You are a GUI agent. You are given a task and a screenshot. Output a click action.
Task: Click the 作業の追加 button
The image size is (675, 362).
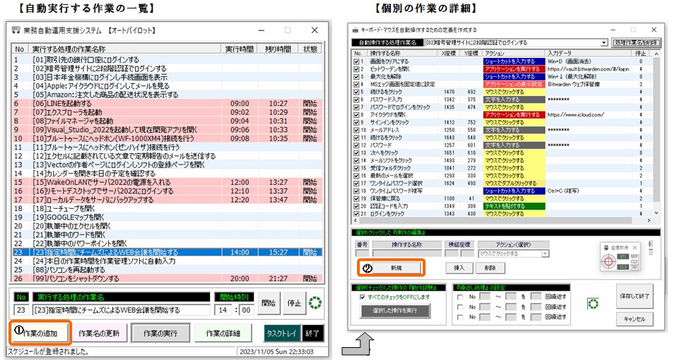(40, 333)
